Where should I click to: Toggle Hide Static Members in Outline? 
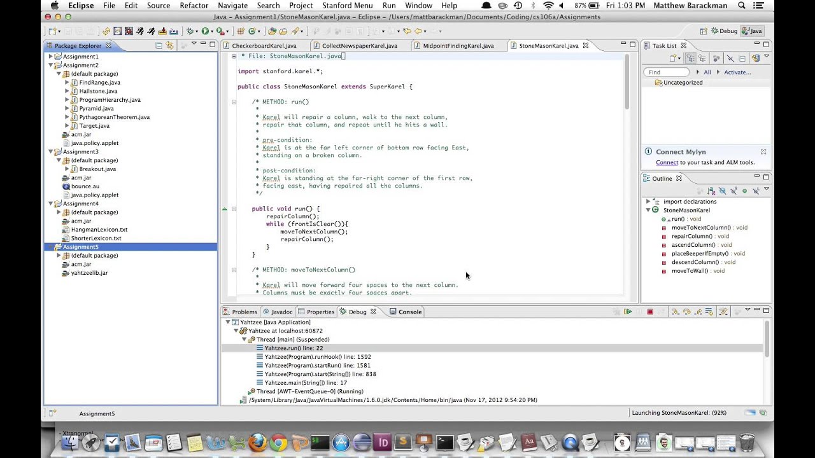coord(734,191)
